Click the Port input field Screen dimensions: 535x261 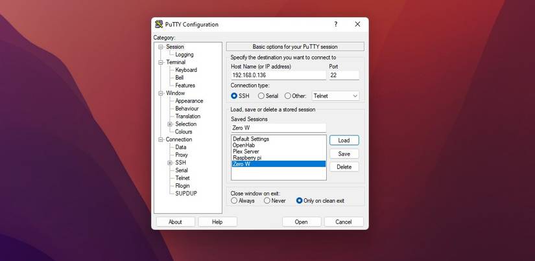pos(344,75)
